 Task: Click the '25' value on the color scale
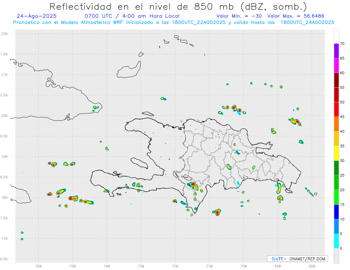[x=342, y=175]
